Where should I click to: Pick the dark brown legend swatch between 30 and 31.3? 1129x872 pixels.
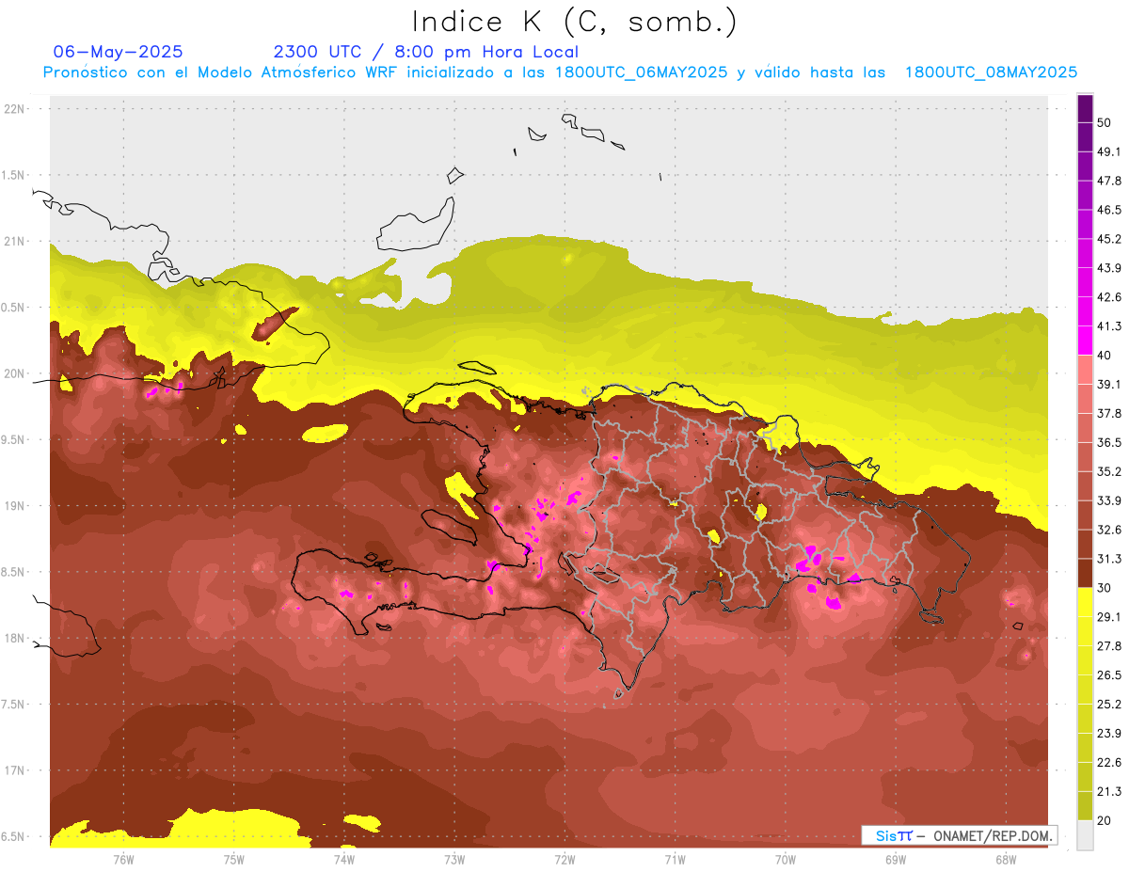click(1085, 574)
